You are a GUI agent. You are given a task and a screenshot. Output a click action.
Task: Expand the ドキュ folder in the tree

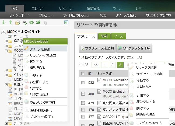click(x=6, y=75)
